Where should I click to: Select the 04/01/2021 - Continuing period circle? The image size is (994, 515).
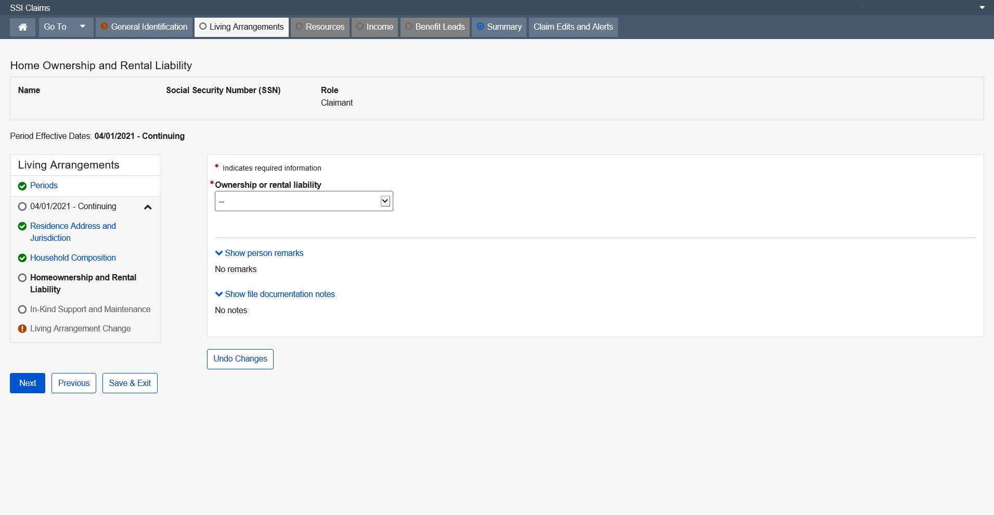22,207
